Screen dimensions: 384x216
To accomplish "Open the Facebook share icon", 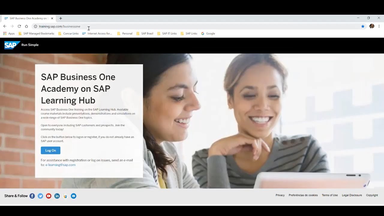I will (x=32, y=196).
